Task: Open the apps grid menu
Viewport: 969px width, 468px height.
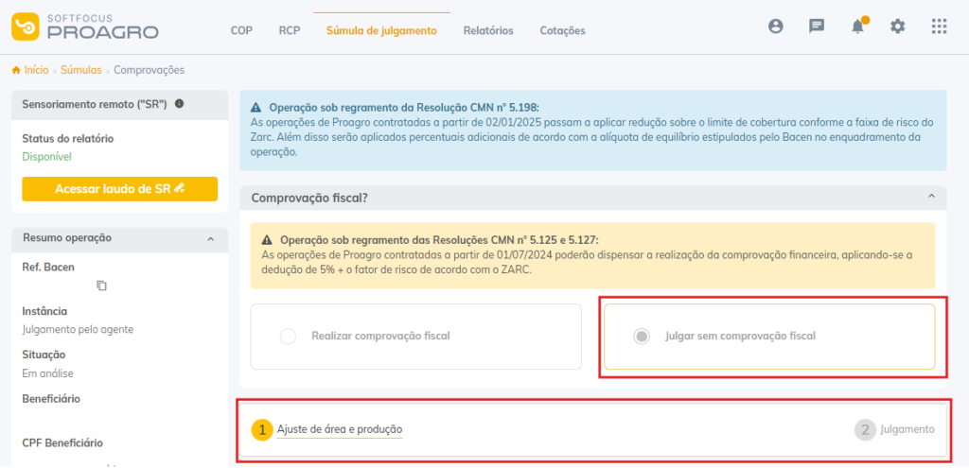Action: coord(939,26)
